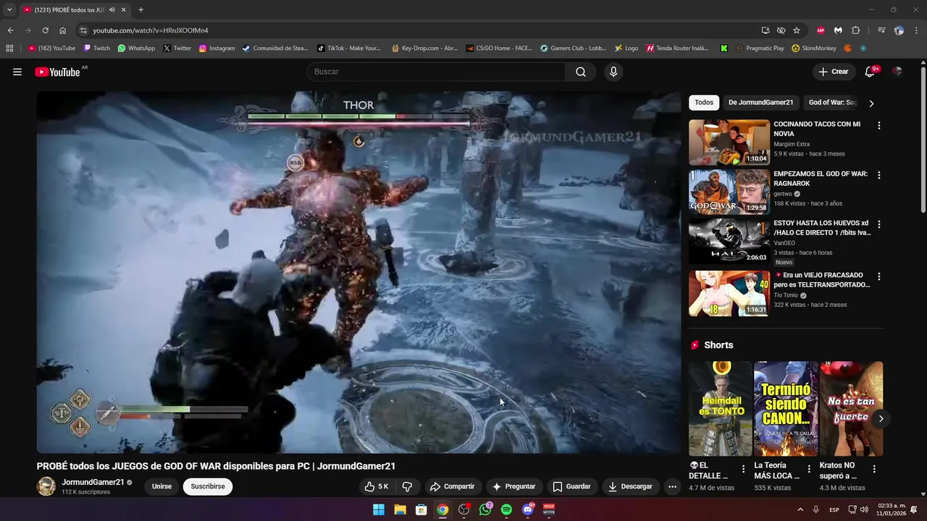Open the Pragmatic Play bookmark
The image size is (927, 521).
(759, 48)
